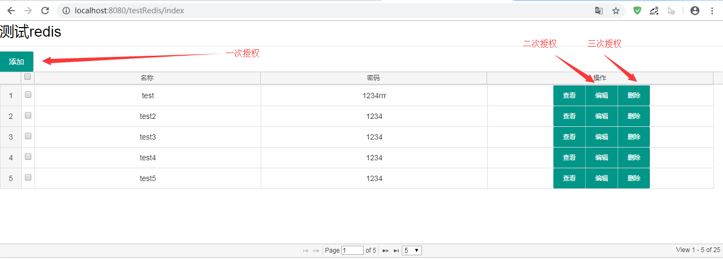Check the checkbox for row test3
The image size is (723, 259).
pos(28,136)
